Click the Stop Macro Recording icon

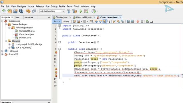tap(142, 22)
